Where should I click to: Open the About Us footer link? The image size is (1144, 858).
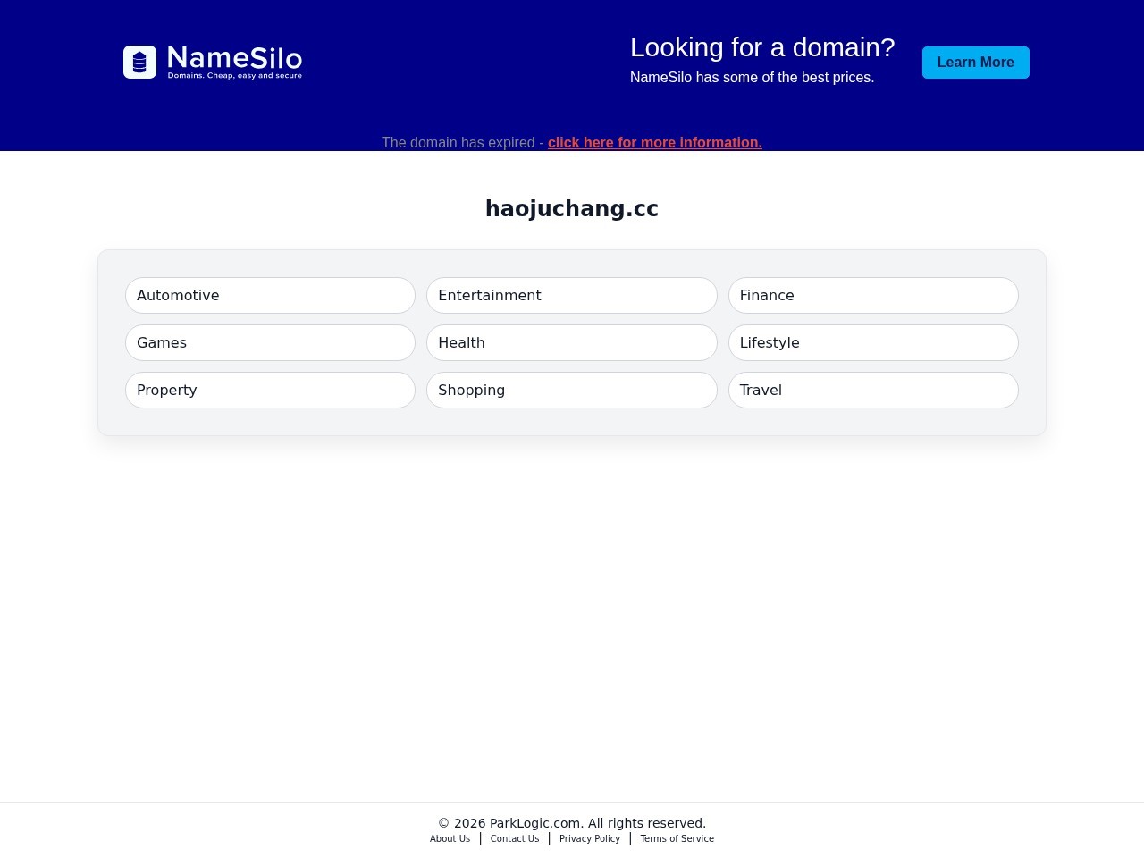[450, 839]
